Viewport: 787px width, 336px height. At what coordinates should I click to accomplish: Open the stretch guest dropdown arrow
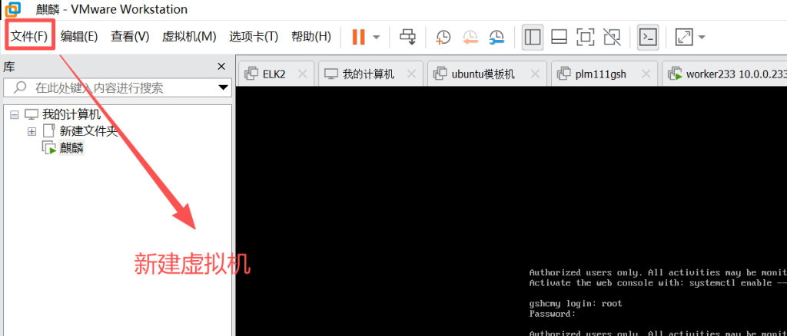(x=701, y=37)
